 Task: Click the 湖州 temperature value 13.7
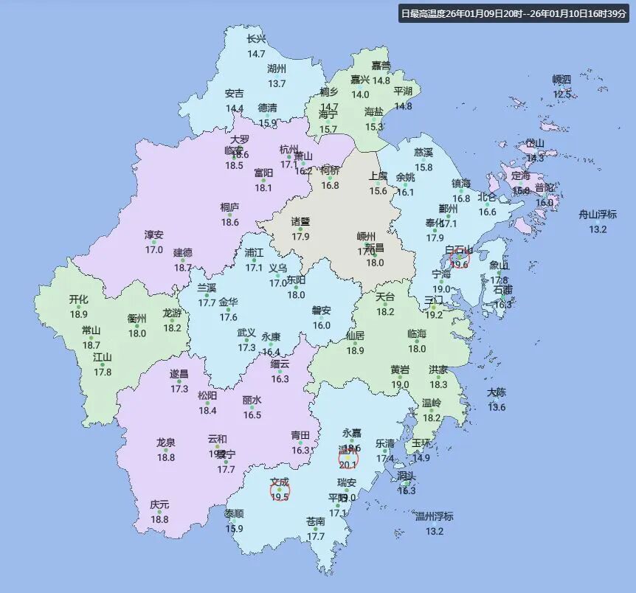[x=277, y=84]
